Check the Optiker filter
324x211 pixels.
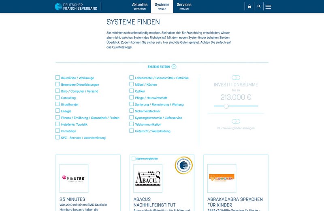tap(132, 91)
